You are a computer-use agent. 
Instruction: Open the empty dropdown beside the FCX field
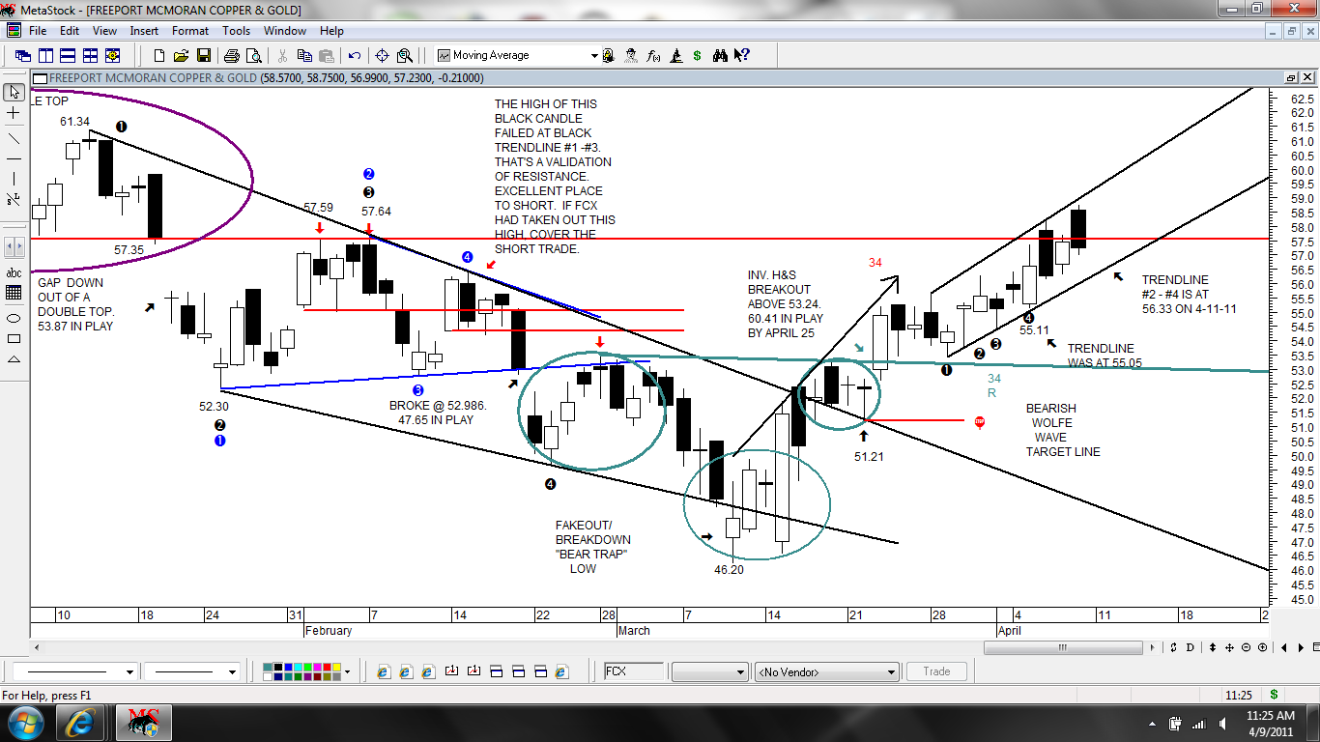[x=710, y=671]
